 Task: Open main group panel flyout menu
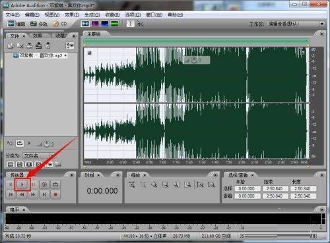point(322,34)
